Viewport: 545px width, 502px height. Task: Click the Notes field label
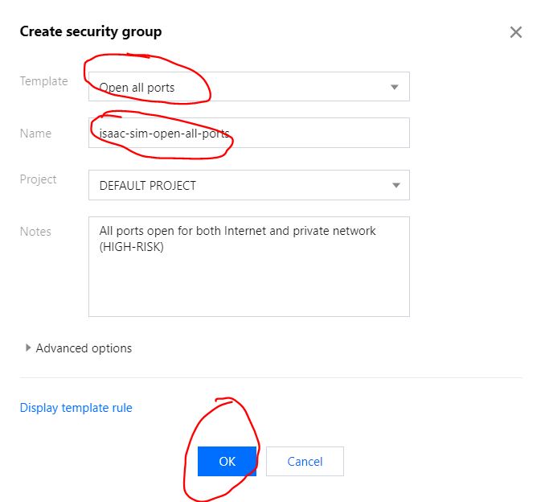35,232
